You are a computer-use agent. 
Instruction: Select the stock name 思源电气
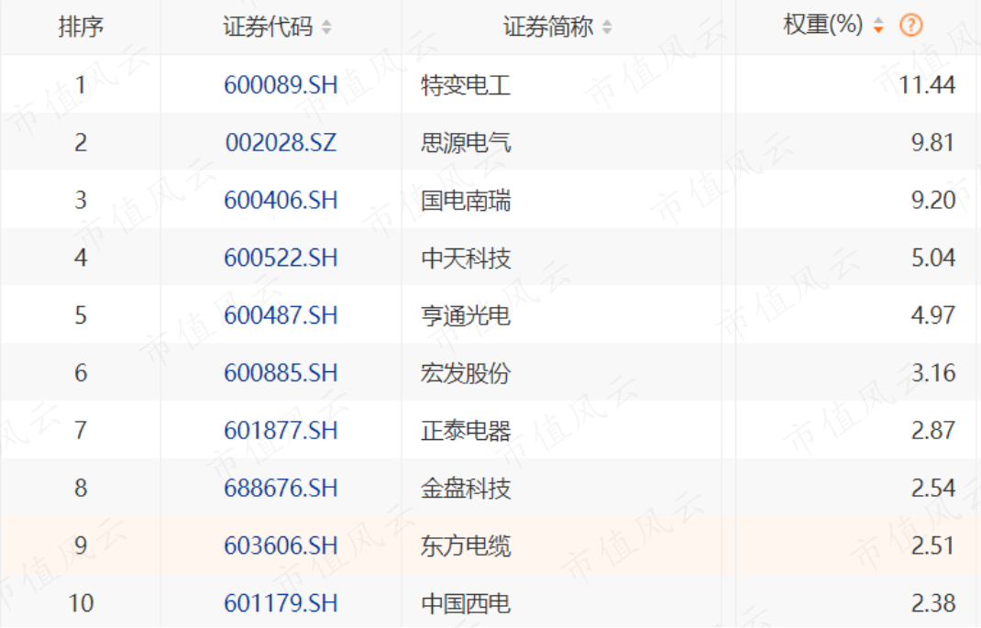[x=466, y=143]
